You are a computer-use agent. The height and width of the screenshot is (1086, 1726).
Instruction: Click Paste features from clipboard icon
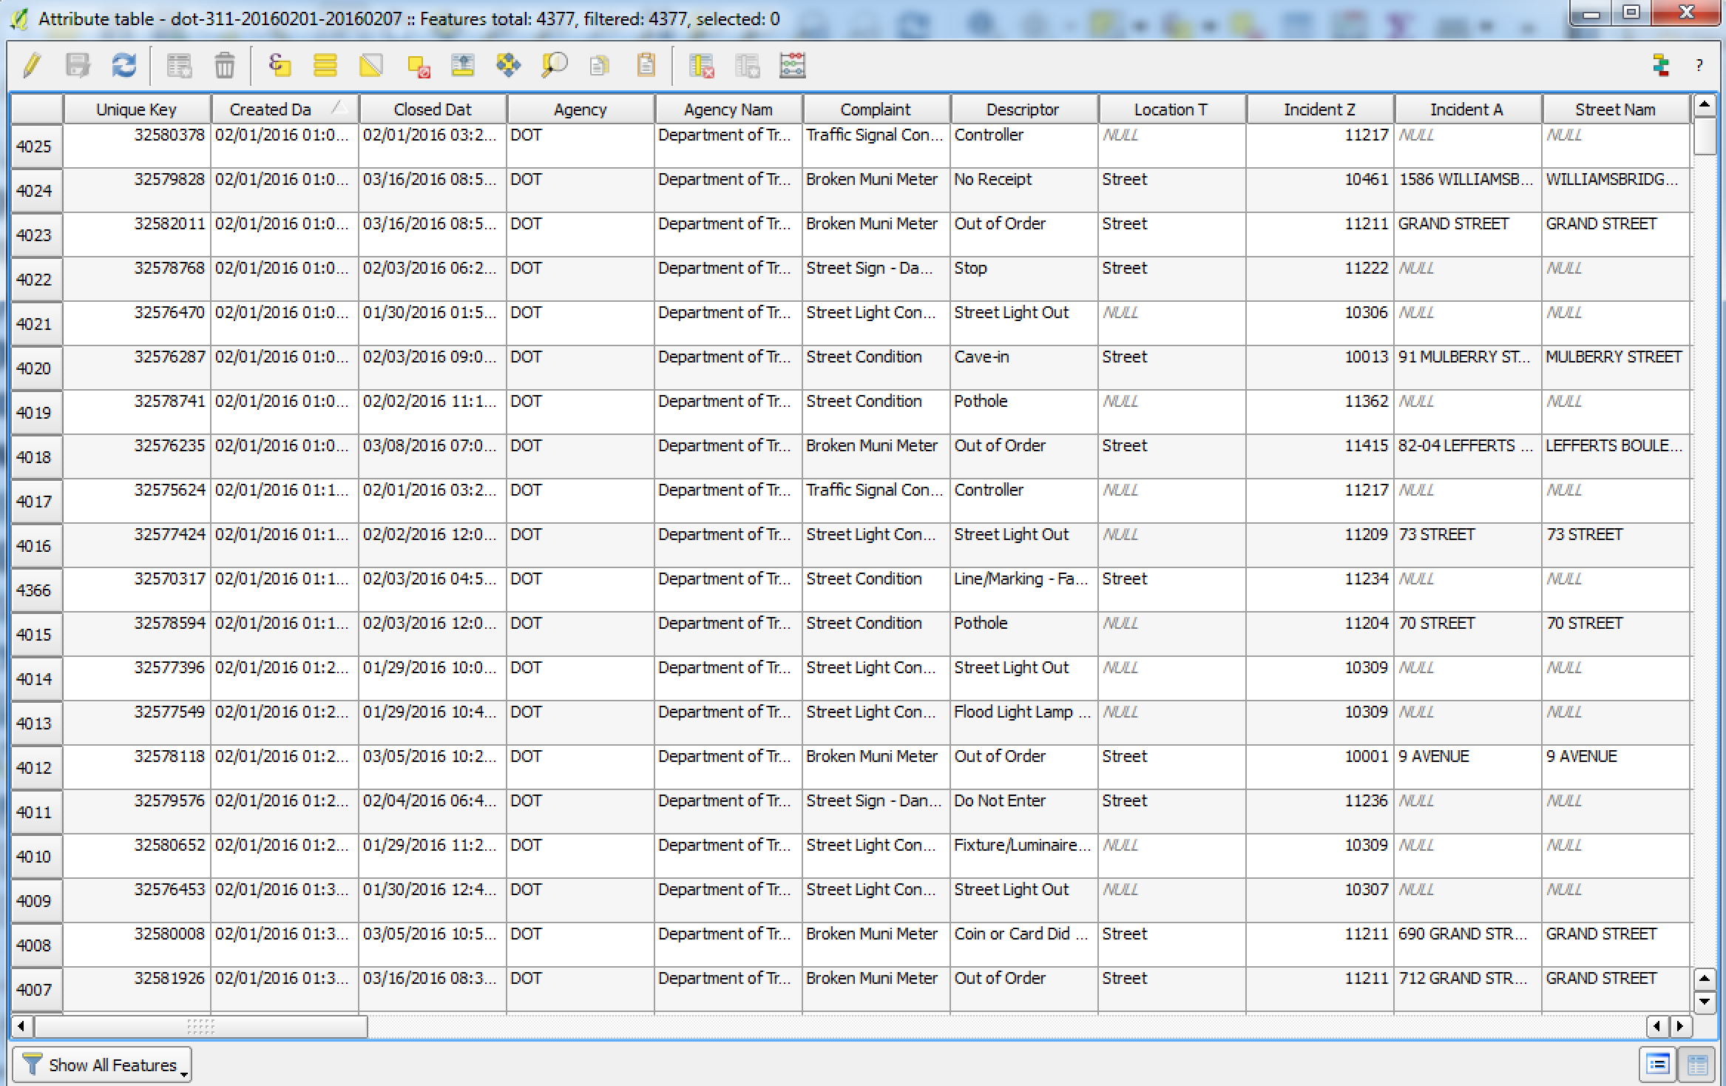[646, 66]
